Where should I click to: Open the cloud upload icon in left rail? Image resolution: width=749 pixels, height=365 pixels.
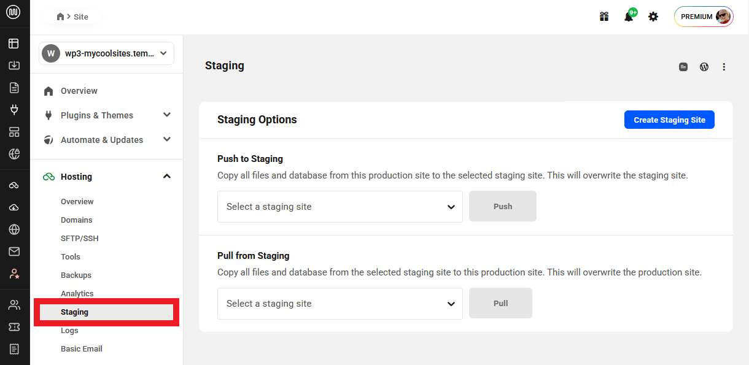(14, 207)
